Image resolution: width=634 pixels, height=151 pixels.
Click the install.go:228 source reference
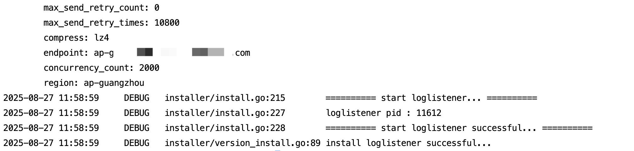[x=225, y=128]
